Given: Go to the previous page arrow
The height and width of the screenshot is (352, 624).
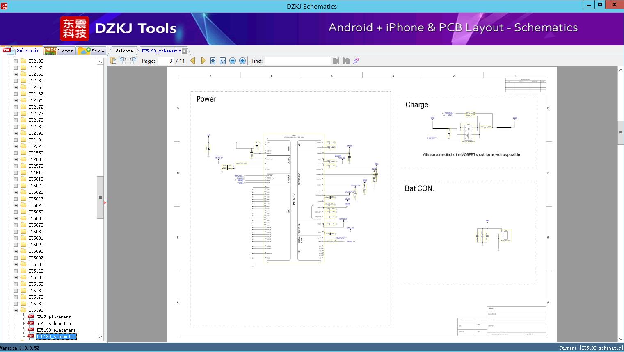Looking at the screenshot, I should [193, 61].
